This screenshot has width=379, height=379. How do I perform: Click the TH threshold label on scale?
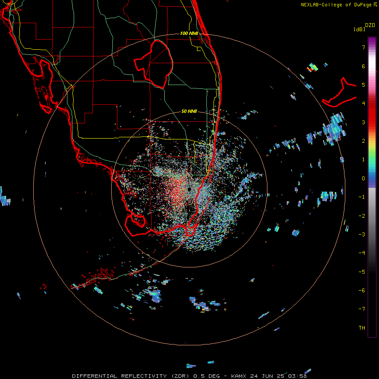tap(362, 328)
